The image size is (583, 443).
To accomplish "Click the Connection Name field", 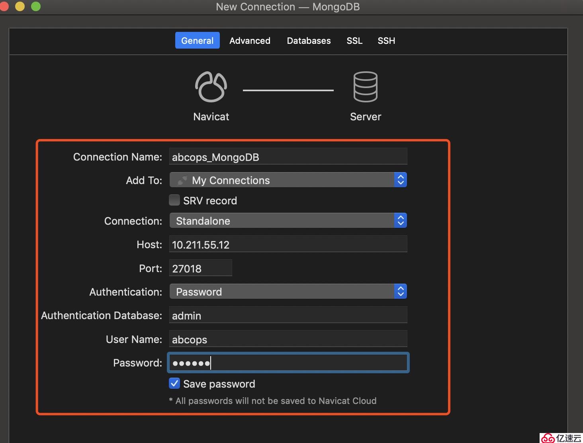I will [288, 157].
